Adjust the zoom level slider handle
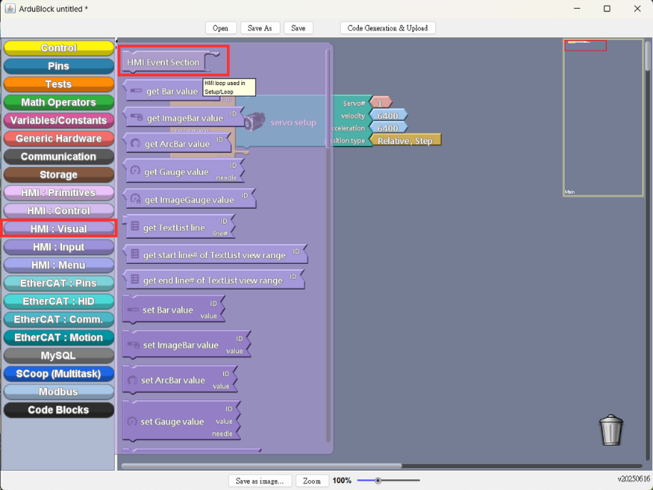The height and width of the screenshot is (490, 653). [378, 481]
